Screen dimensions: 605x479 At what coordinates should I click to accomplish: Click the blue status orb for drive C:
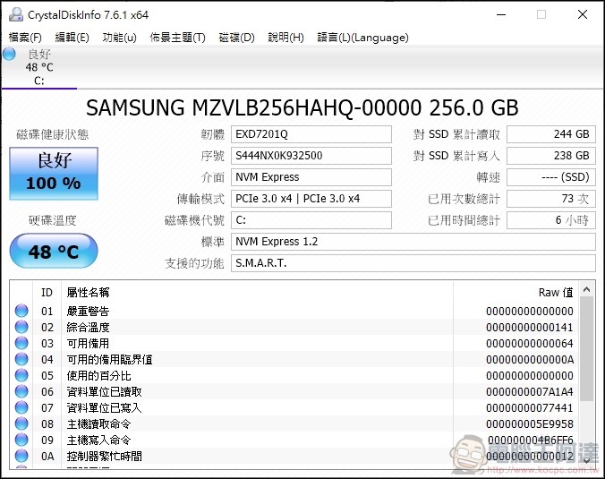coord(9,54)
